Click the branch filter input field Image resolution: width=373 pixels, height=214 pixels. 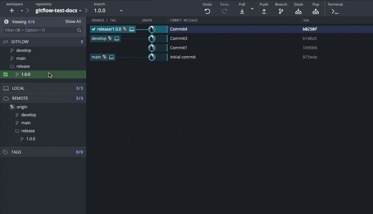40,30
